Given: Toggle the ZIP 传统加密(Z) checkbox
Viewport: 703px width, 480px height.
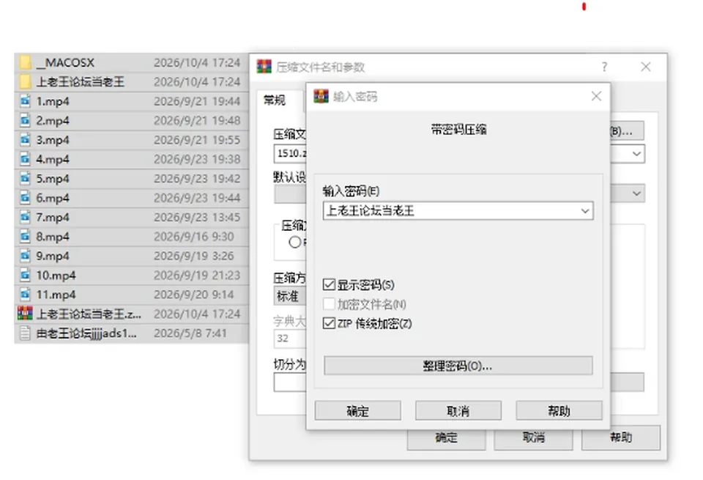Looking at the screenshot, I should [329, 323].
